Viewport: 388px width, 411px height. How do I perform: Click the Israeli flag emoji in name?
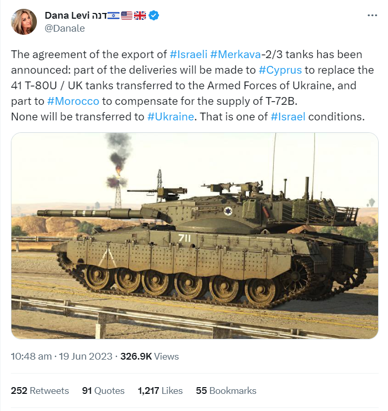coord(113,16)
